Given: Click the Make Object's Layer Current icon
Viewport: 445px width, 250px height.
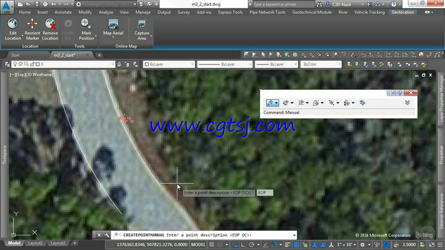Looking at the screenshot, I should [119, 64].
